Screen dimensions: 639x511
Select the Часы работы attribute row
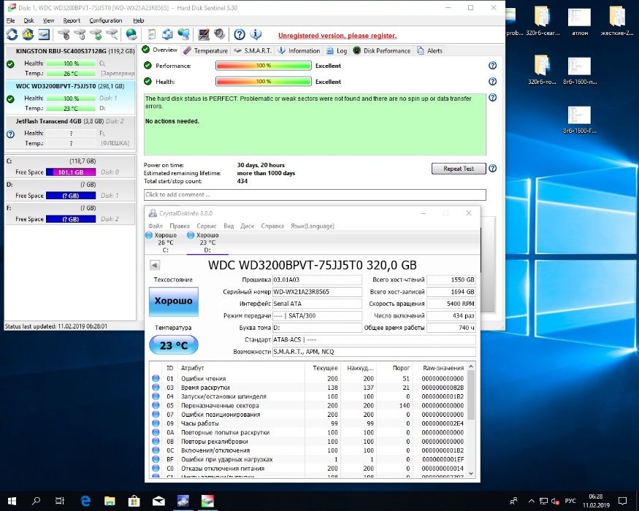[x=308, y=423]
